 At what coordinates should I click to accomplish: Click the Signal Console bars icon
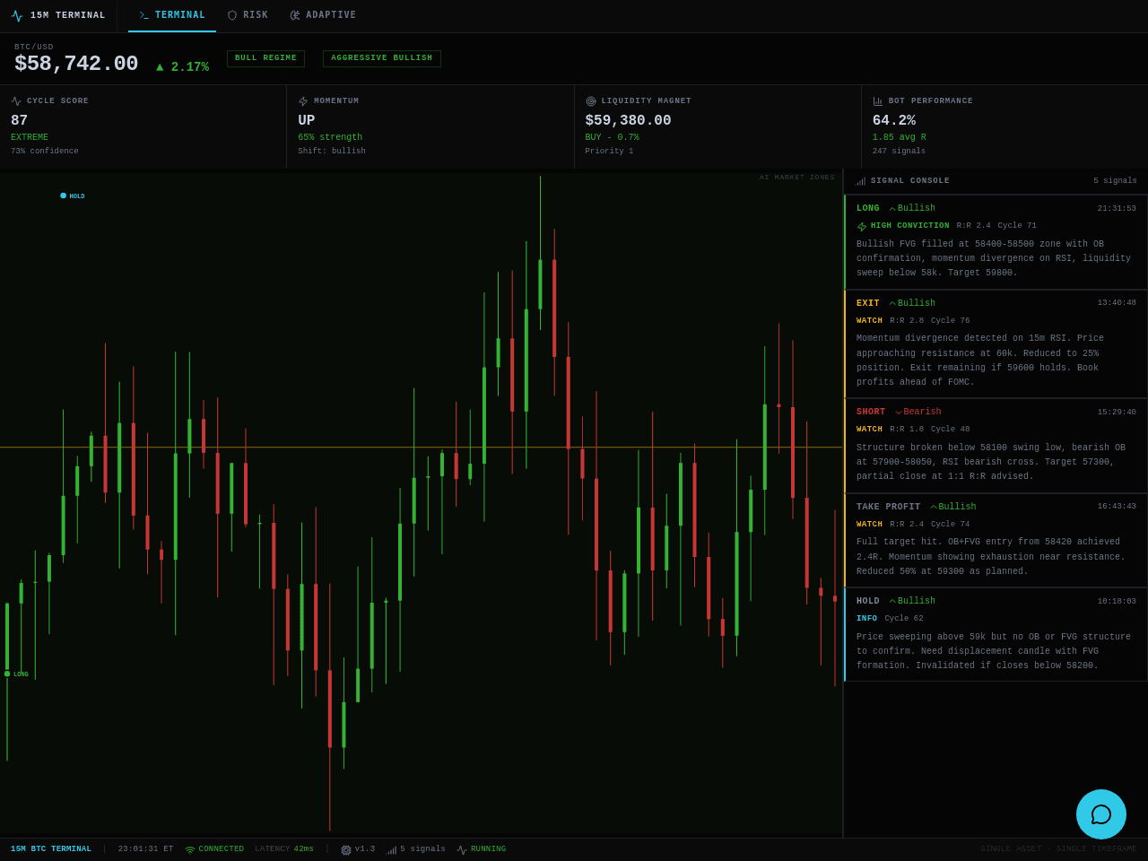(x=860, y=181)
